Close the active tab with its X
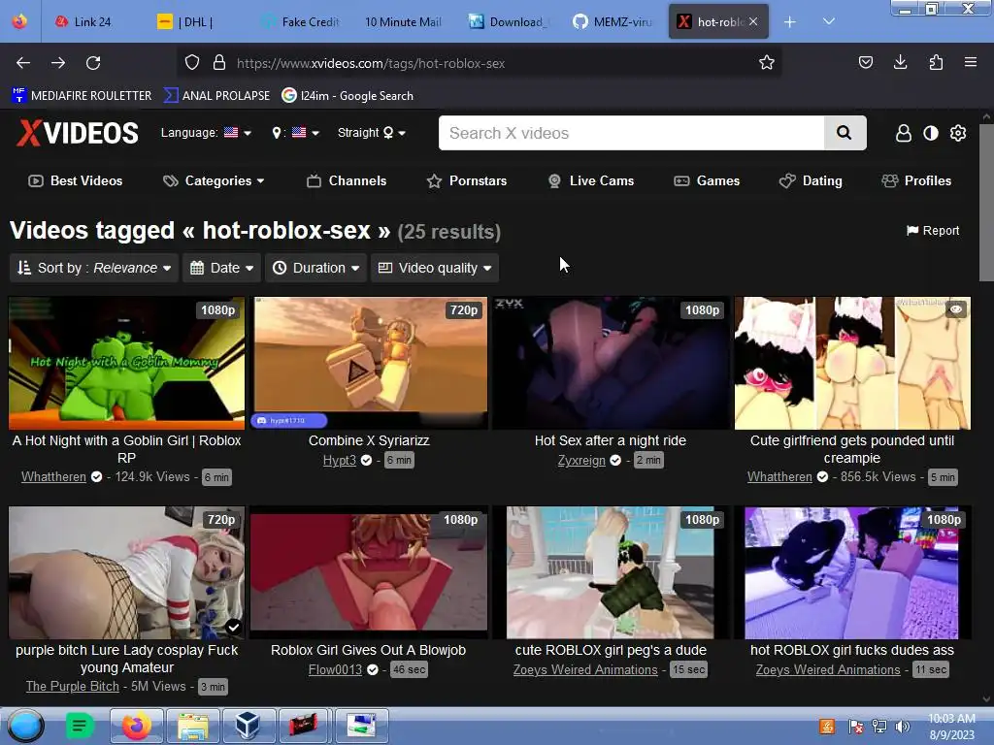 [x=752, y=21]
